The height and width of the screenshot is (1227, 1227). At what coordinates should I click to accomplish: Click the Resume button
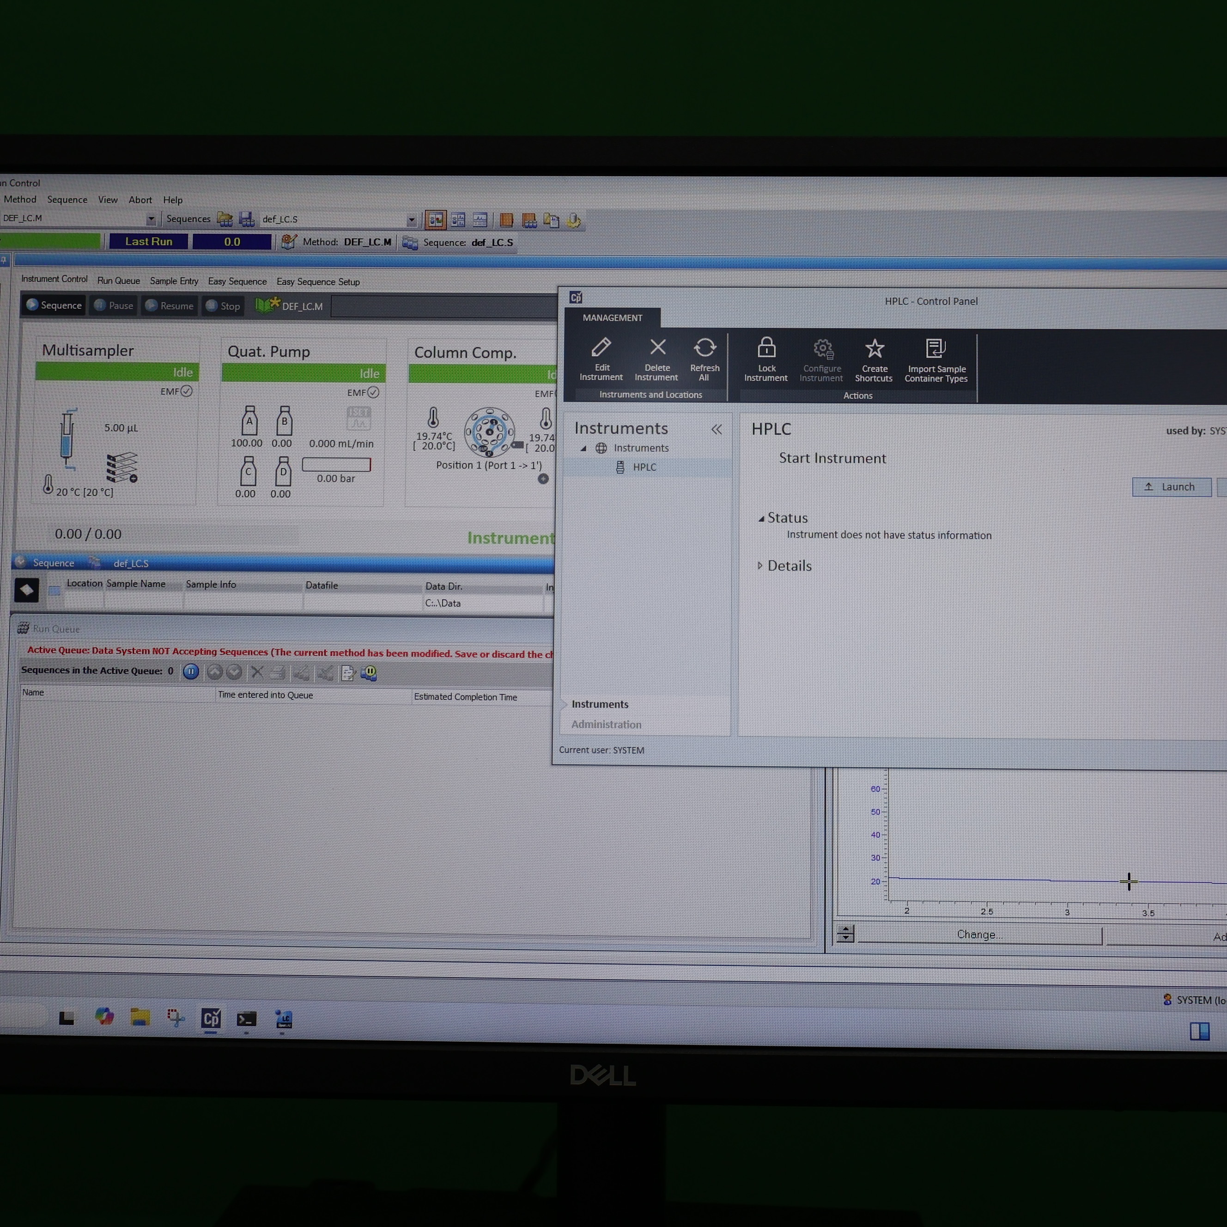169,306
